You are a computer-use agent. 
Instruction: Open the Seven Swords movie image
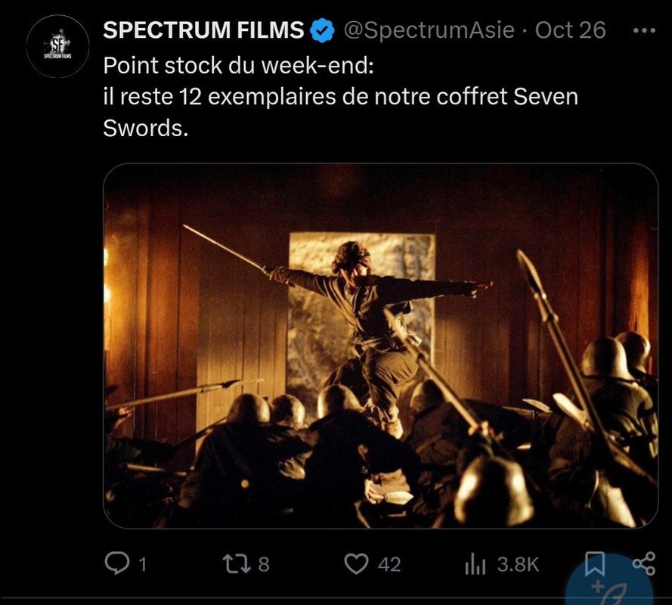[x=380, y=346]
